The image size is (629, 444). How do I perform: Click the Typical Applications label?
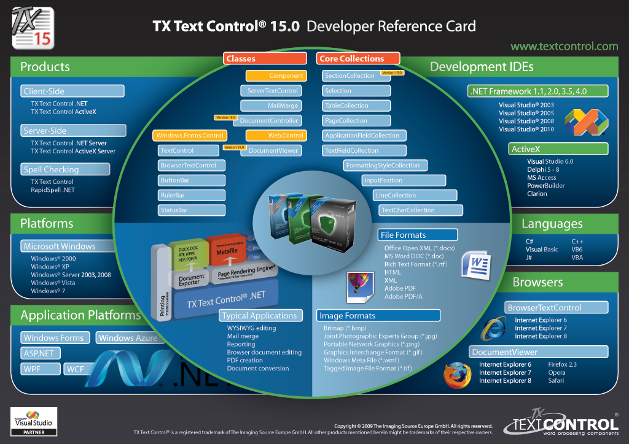pyautogui.click(x=260, y=315)
